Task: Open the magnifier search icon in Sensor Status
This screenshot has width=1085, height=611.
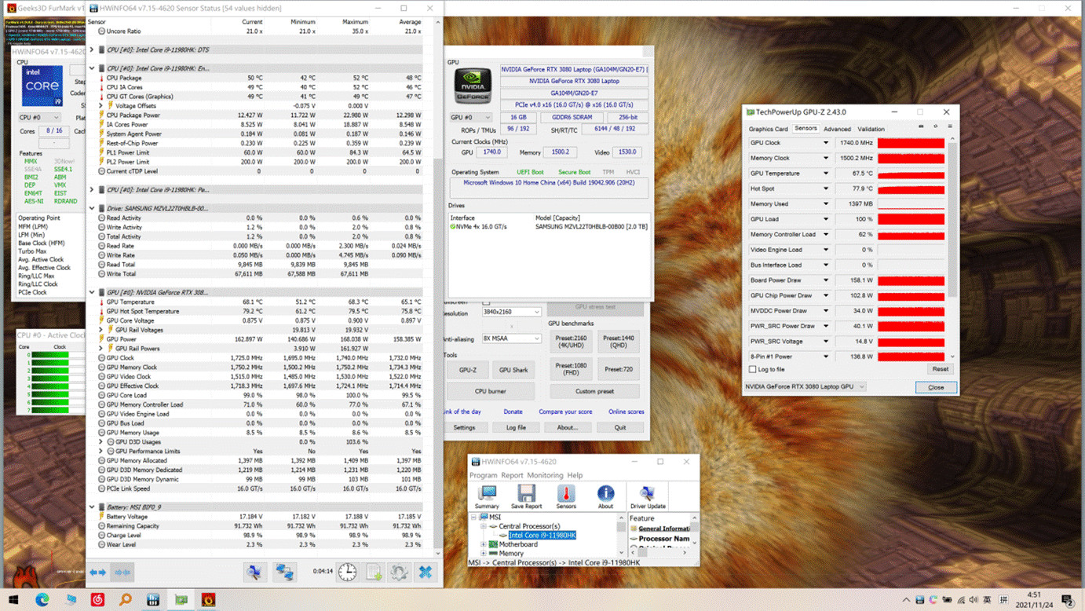Action: (x=254, y=573)
